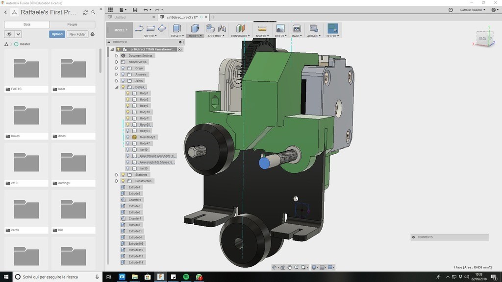Select Chamfer4 in the feature list
502x282 pixels.
click(x=135, y=200)
